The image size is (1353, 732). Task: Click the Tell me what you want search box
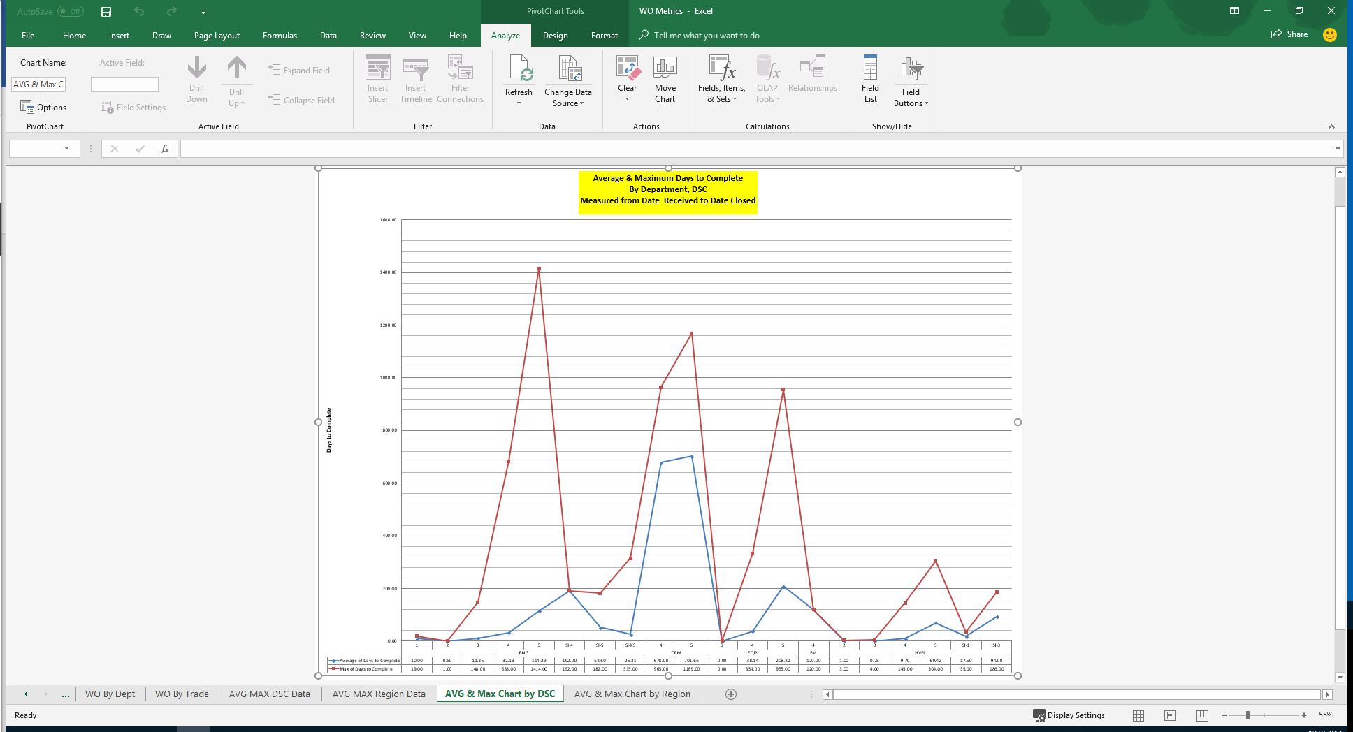(707, 35)
